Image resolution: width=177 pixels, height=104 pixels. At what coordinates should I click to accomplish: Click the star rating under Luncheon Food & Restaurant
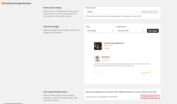click(110, 45)
